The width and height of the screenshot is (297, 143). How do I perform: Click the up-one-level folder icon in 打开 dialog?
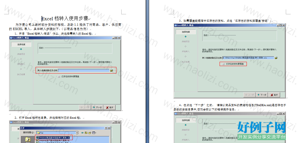(86, 133)
